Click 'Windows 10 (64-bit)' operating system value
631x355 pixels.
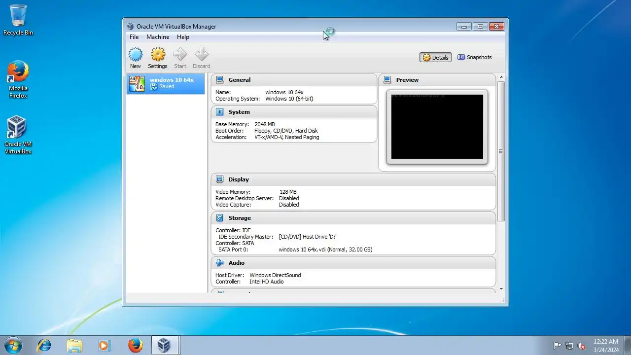289,99
